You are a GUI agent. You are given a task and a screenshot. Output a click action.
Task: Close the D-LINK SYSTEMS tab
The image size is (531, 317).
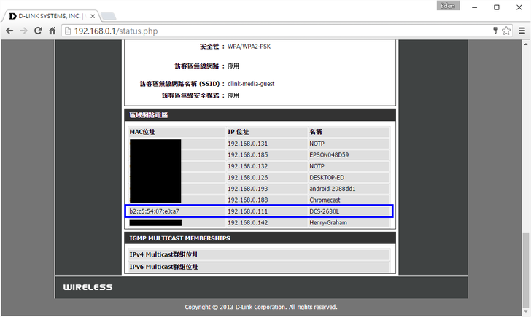93,16
